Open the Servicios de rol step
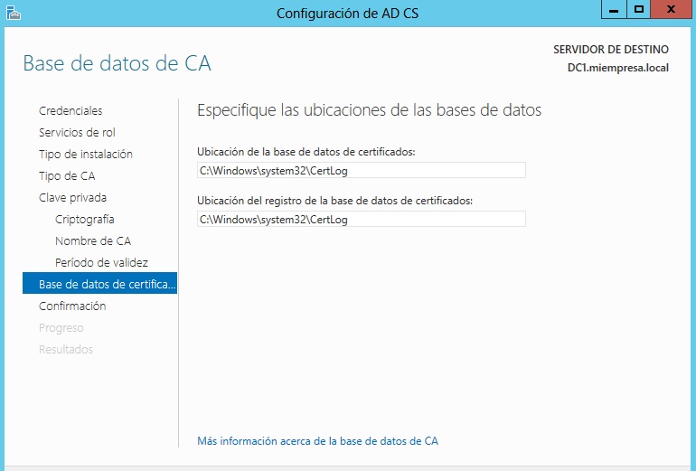Image resolution: width=696 pixels, height=471 pixels. tap(77, 133)
